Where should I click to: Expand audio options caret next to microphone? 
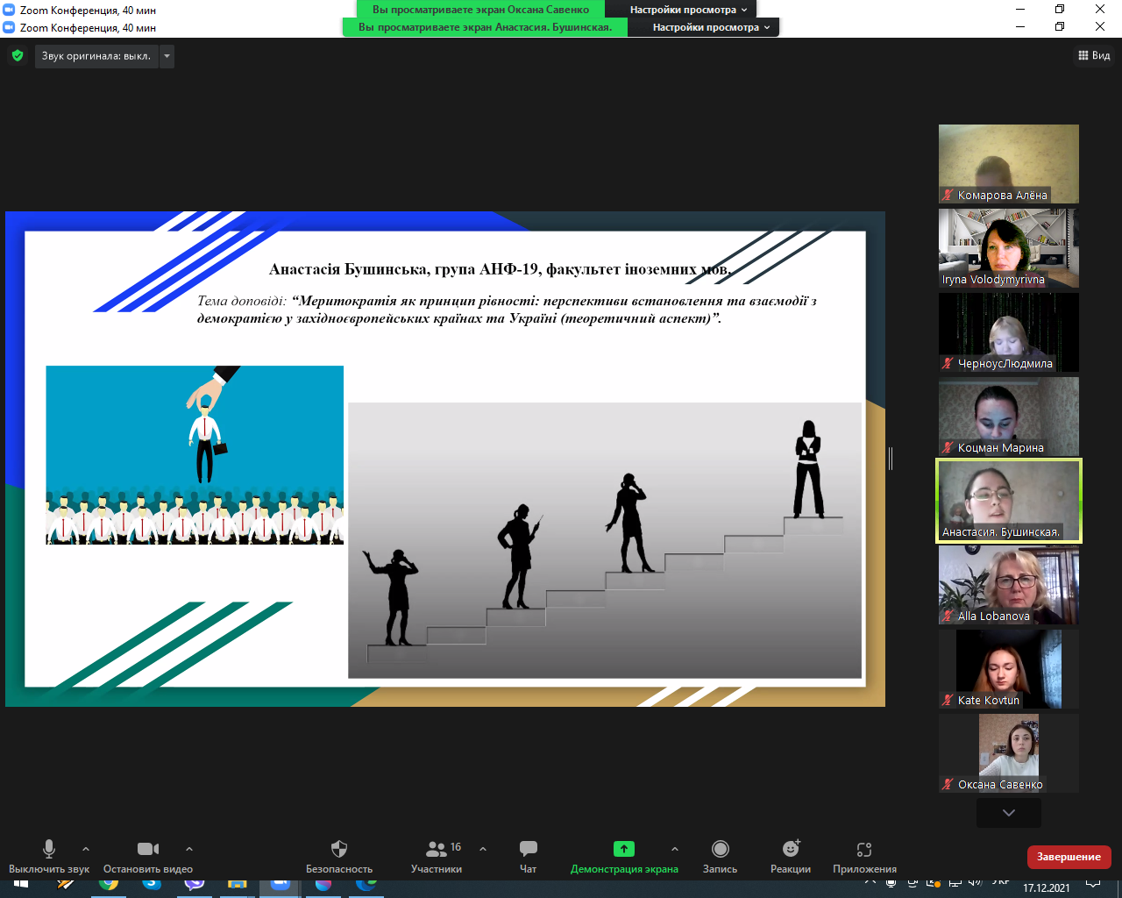[85, 849]
